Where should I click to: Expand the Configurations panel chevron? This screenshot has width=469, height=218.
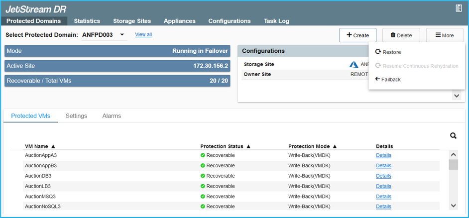[457, 96]
